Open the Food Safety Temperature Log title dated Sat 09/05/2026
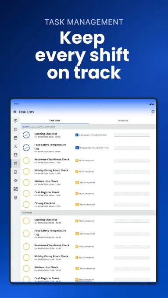This screenshot has width=168, height=298. (x=50, y=232)
